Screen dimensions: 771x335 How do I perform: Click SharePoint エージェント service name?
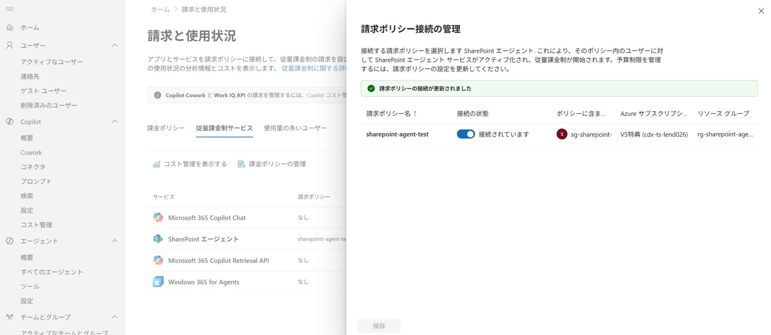pos(203,239)
